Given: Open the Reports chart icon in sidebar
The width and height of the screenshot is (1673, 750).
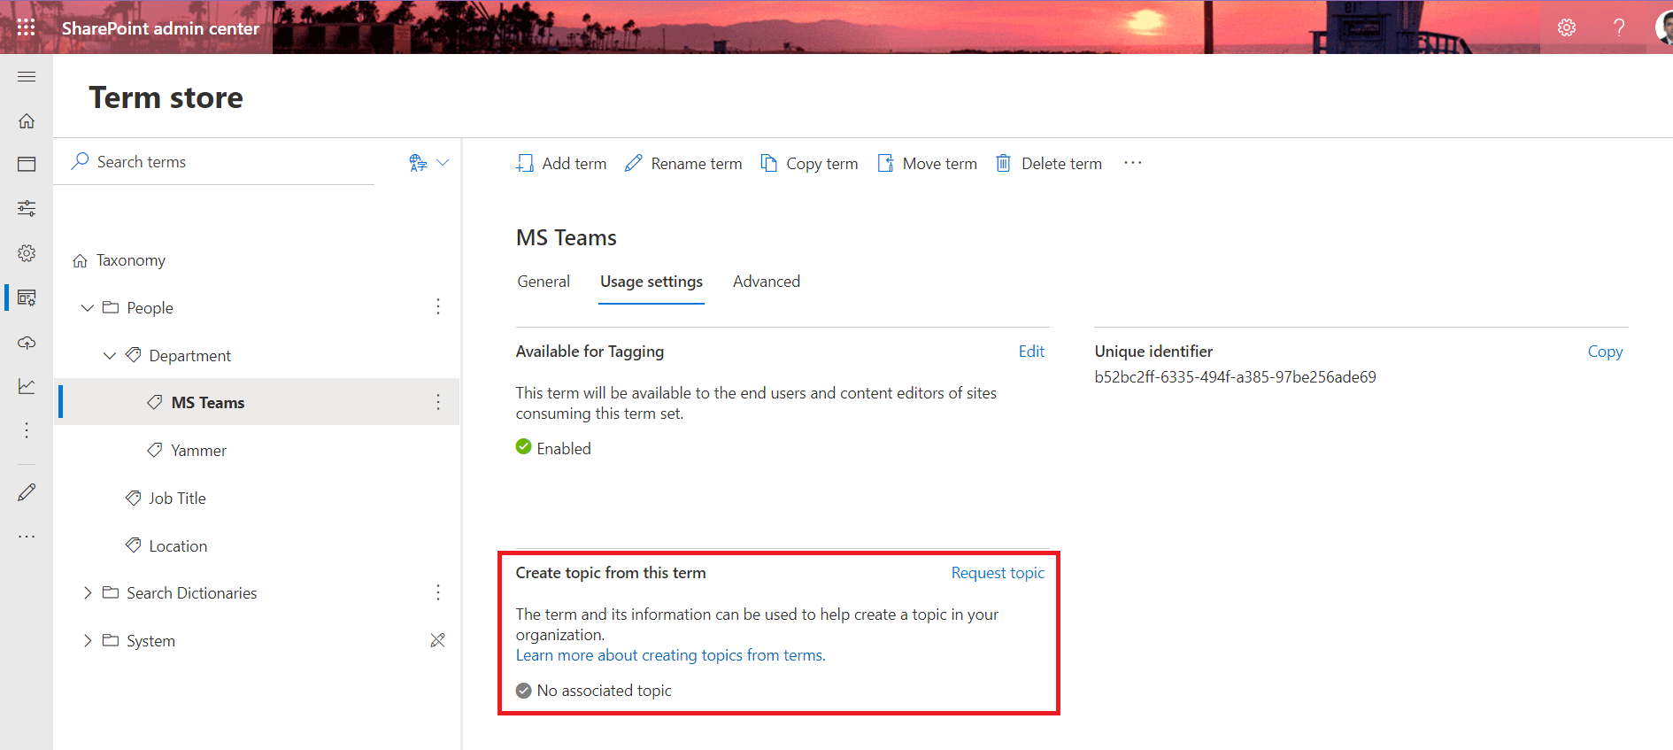Looking at the screenshot, I should click(x=27, y=386).
